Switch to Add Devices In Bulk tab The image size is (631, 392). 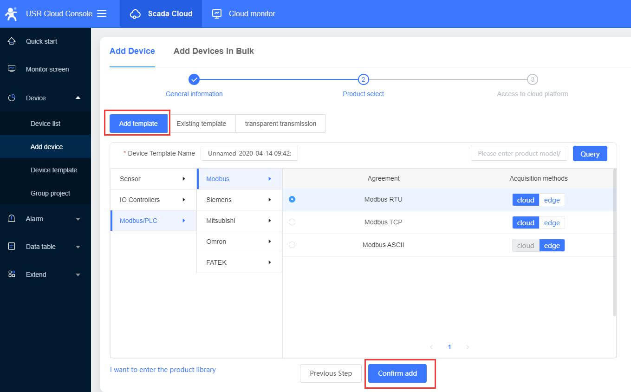point(214,51)
